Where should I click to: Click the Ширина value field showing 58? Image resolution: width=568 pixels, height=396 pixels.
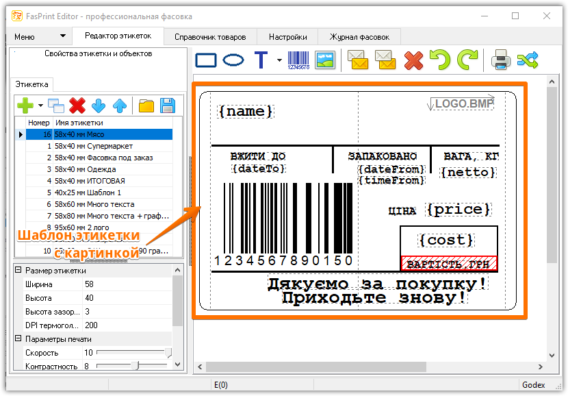pyautogui.click(x=127, y=284)
